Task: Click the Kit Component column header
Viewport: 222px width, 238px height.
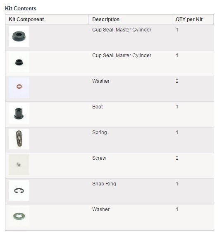Action: point(26,19)
